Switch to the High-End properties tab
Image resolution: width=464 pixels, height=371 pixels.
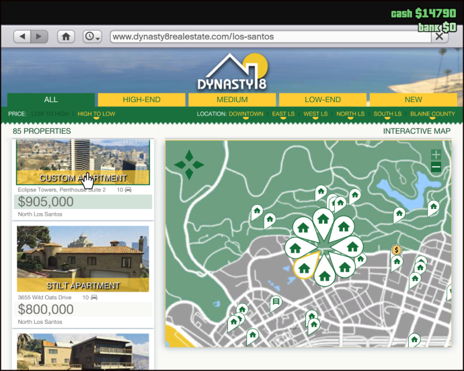tap(141, 99)
